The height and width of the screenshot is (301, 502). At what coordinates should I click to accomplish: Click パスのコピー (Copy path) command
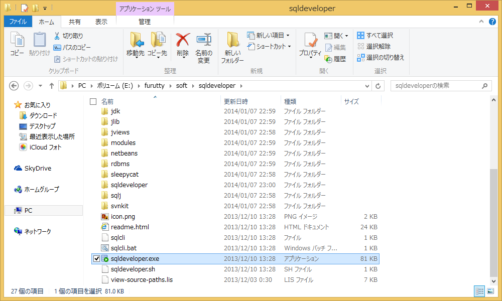point(72,47)
